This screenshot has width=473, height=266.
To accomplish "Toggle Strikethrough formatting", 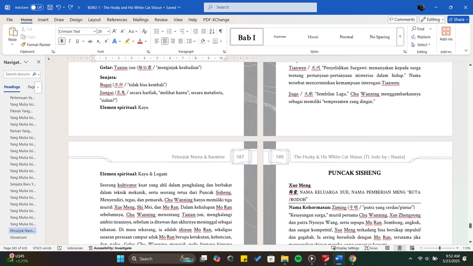I will [x=90, y=41].
